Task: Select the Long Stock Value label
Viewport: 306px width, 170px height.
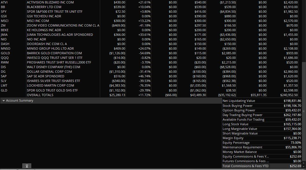Action: (x=235, y=124)
